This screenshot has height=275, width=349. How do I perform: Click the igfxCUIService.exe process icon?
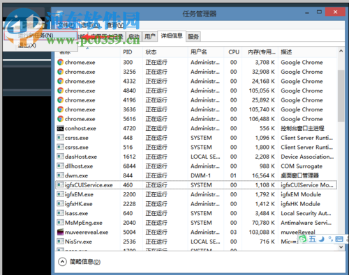point(60,185)
